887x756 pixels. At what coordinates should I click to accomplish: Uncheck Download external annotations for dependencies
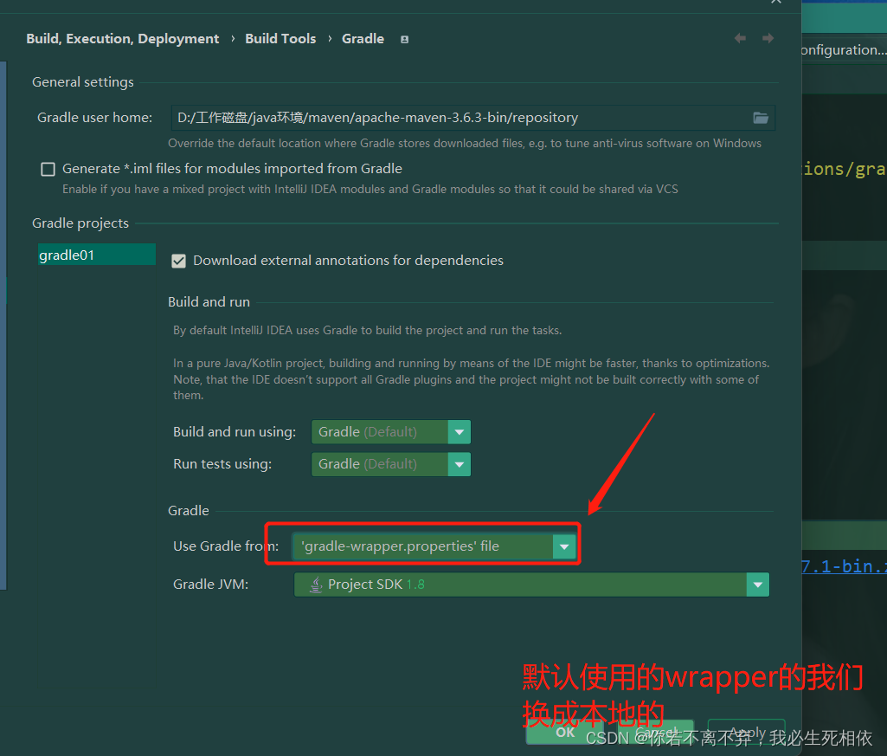(x=179, y=261)
